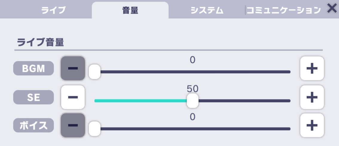Click the ボイス slider handle
This screenshot has height=146, width=339.
click(x=95, y=129)
